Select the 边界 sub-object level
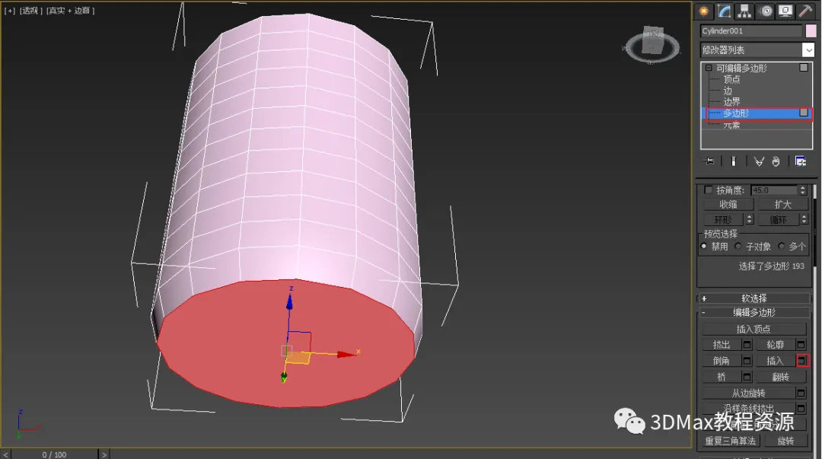 732,102
